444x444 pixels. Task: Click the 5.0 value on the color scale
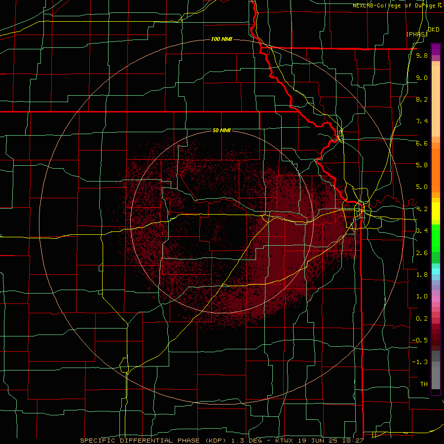422,187
